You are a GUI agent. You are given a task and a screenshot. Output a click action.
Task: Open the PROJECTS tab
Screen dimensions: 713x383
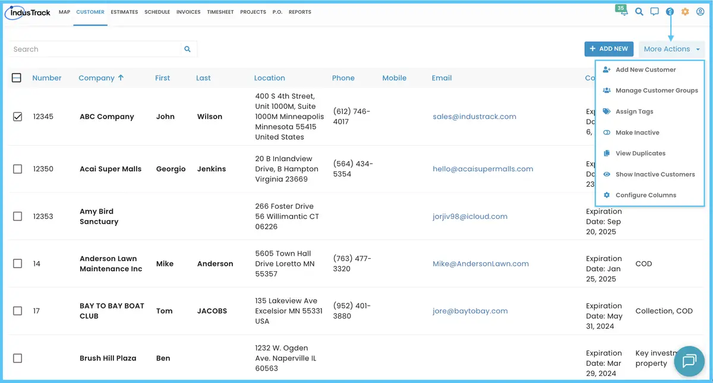pos(253,12)
